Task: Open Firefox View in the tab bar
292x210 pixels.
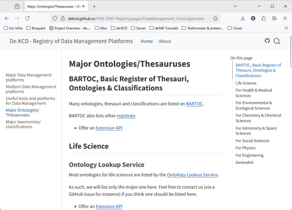Action: pos(17,6)
